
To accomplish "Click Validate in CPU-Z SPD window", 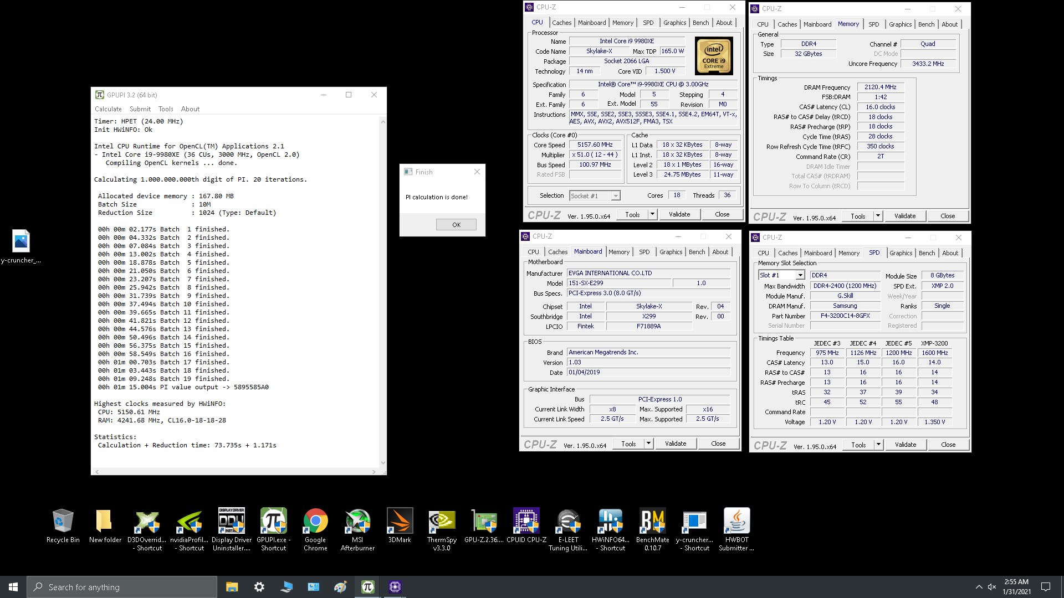I will (x=906, y=445).
